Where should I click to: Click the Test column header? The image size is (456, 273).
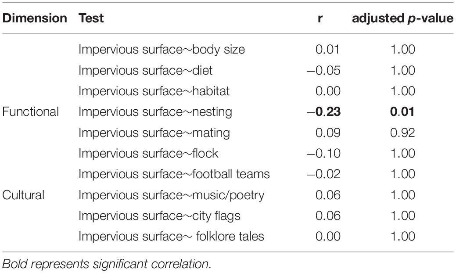coord(91,18)
